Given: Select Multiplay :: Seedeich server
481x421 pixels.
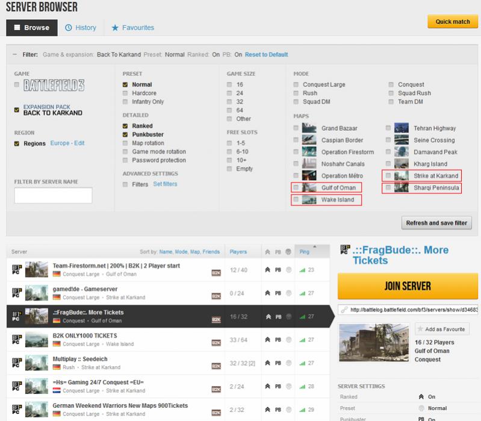Looking at the screenshot, I should click(168, 363).
